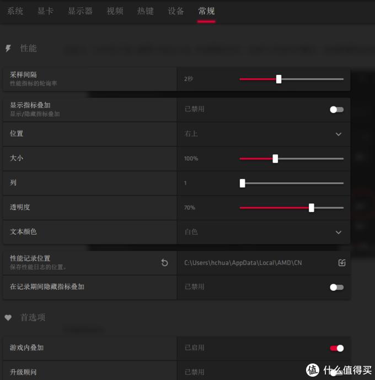The width and height of the screenshot is (375, 380).
Task: Click the 性能记录位置 label
Action: click(30, 258)
